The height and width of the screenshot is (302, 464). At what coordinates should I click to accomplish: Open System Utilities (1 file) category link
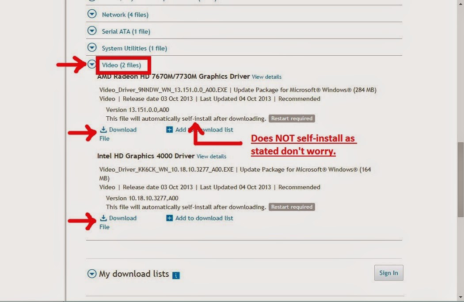pyautogui.click(x=134, y=48)
